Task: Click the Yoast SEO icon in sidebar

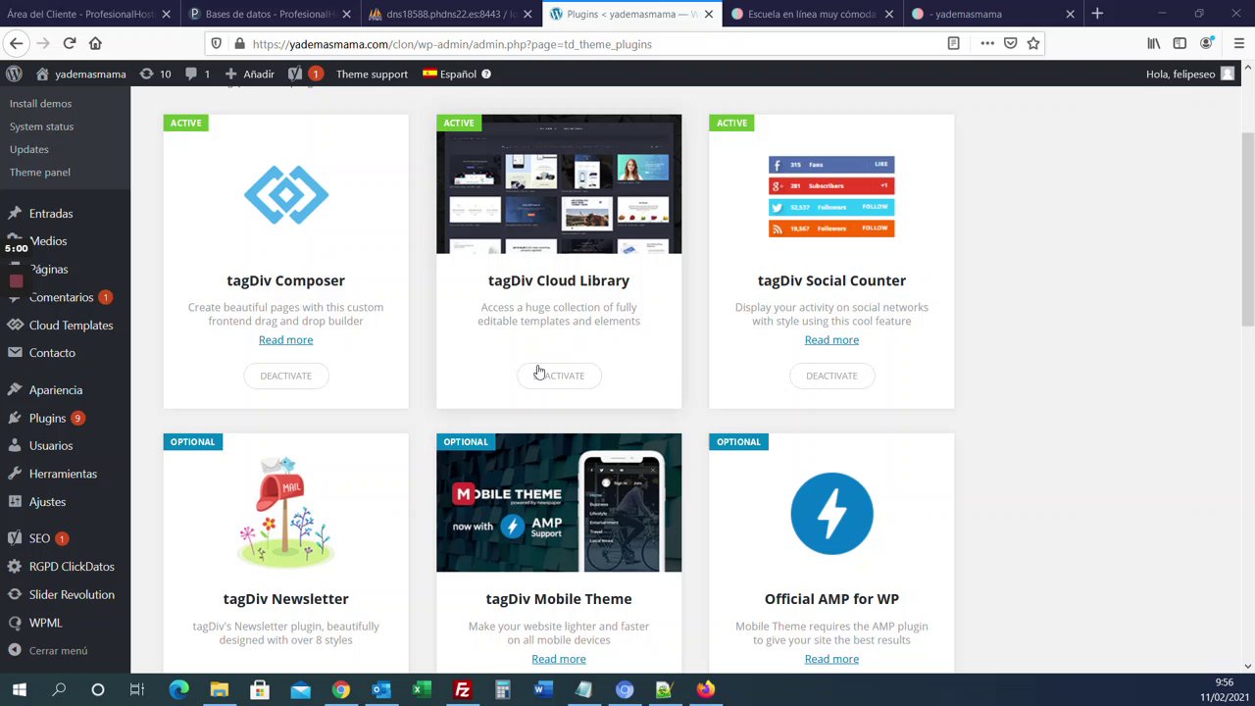Action: (x=14, y=538)
